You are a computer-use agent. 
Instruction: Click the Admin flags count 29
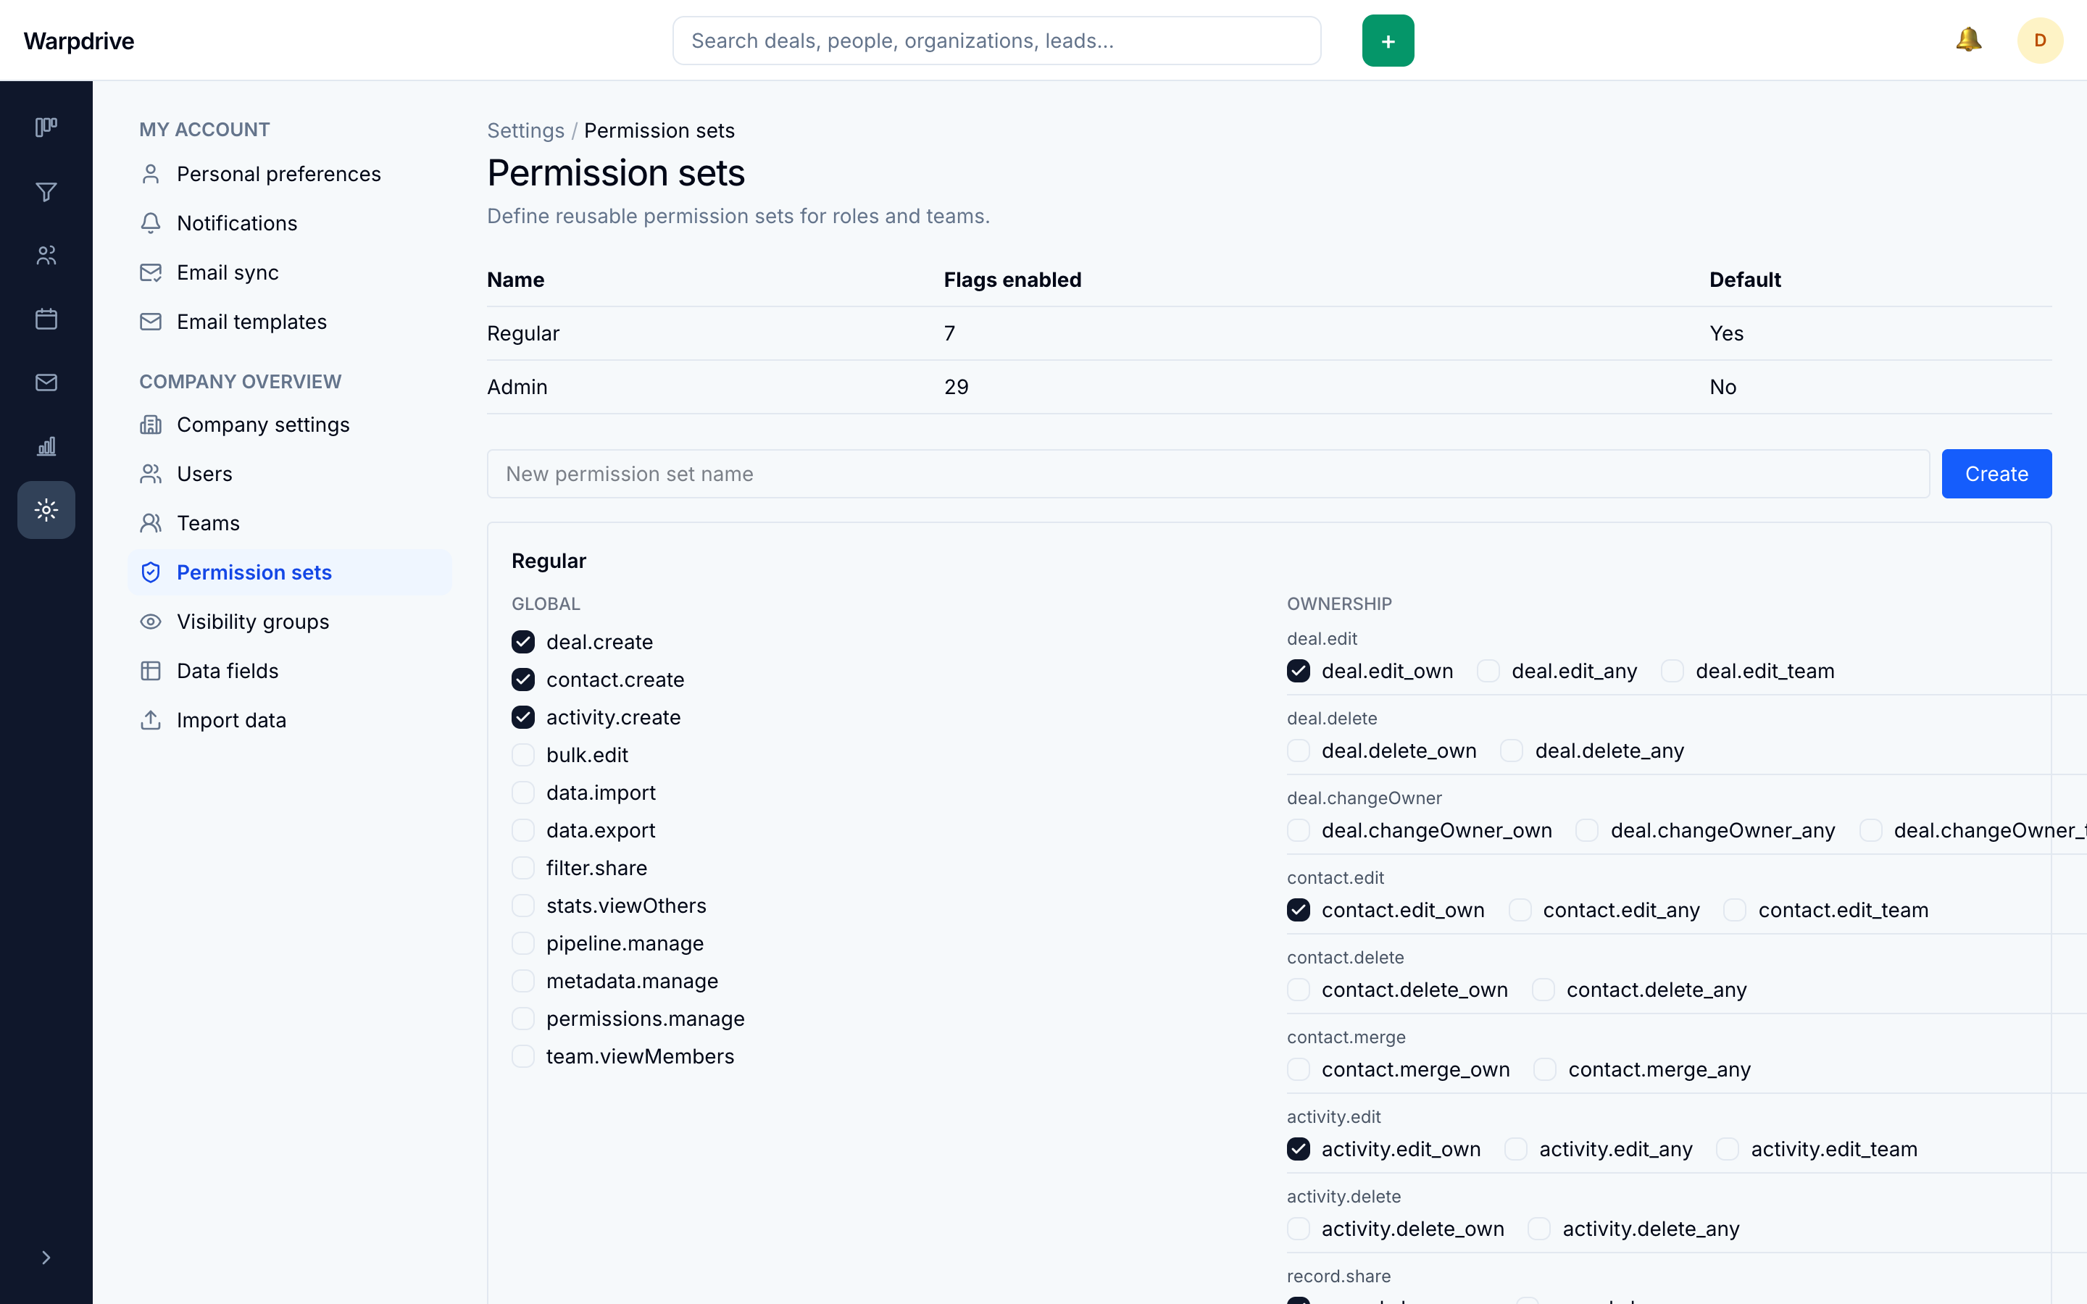pyautogui.click(x=956, y=388)
